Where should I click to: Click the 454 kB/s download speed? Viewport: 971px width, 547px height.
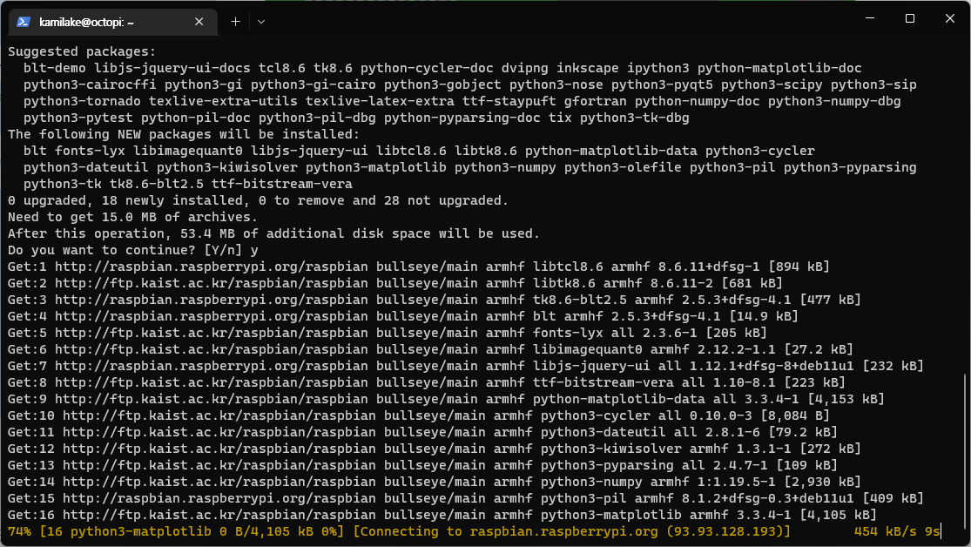[885, 531]
